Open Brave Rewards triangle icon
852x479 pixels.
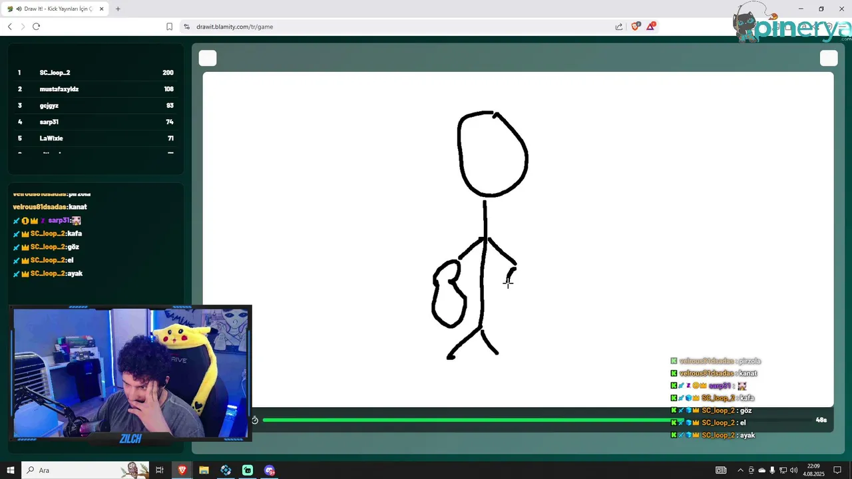pos(651,26)
